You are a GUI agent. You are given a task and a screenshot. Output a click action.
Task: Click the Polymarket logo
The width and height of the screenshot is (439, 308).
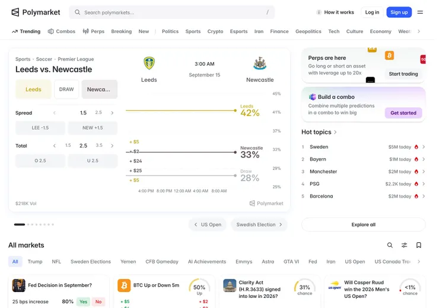36,12
